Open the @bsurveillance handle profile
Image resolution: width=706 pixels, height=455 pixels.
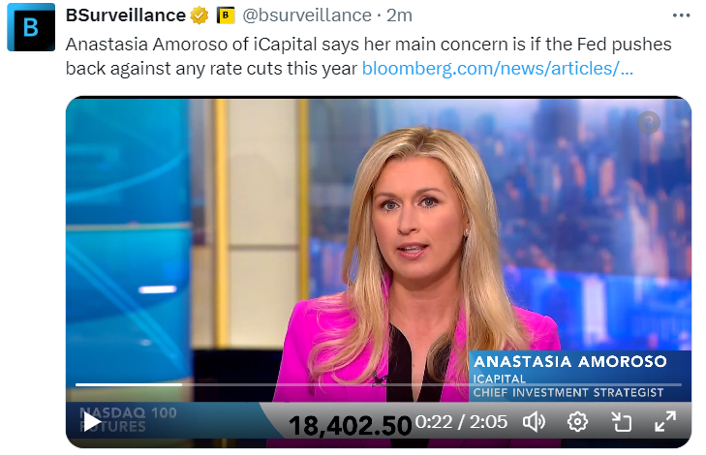(x=307, y=15)
